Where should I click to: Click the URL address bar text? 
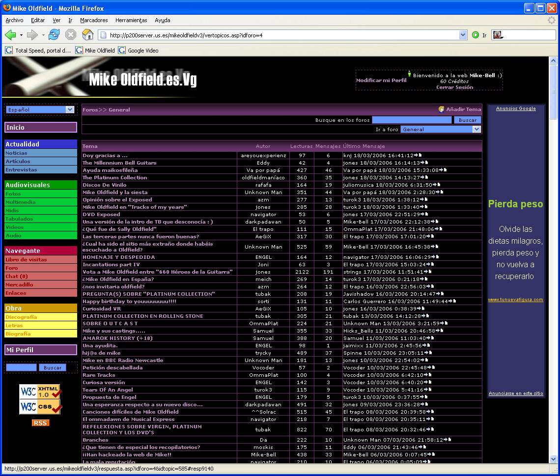[186, 35]
